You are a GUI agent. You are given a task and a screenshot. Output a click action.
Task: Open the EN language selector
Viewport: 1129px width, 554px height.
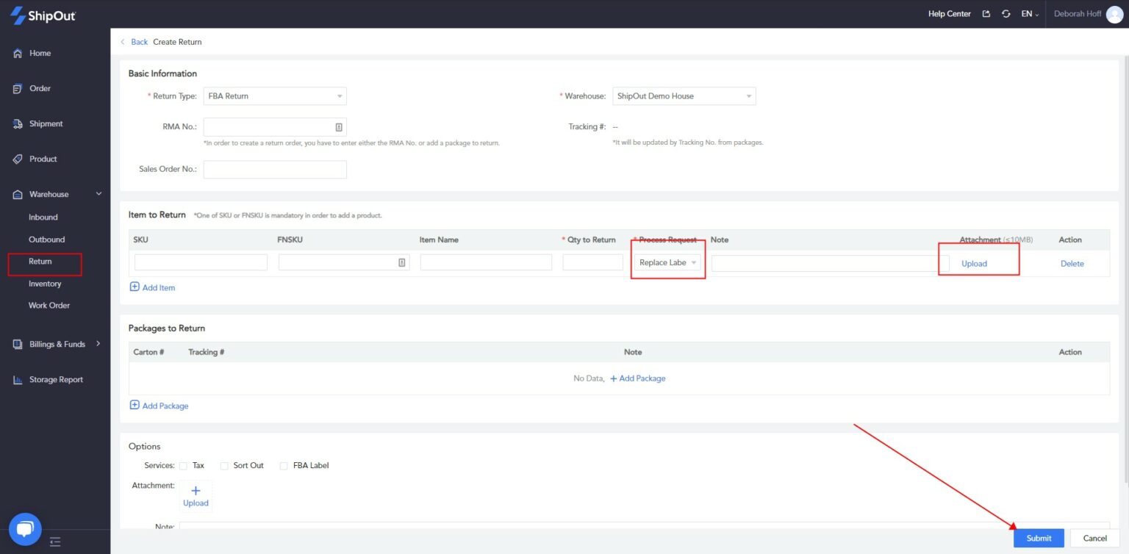1028,13
